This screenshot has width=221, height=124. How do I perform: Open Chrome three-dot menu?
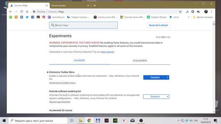tap(211, 12)
